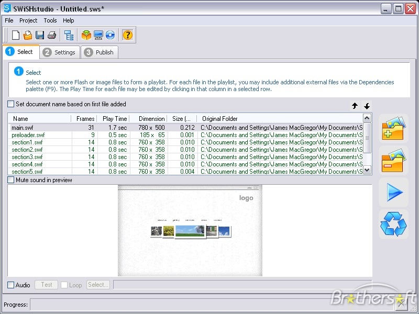Maximize the SWiSHstudio window
This screenshot has width=419, height=314.
click(398, 9)
